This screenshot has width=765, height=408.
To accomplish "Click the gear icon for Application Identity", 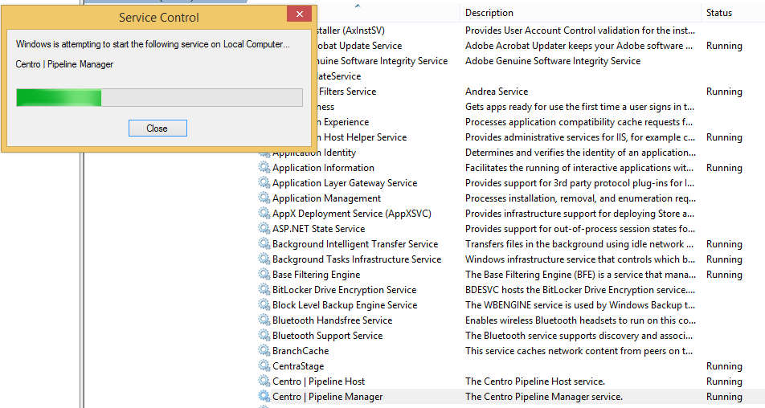I will tap(264, 153).
